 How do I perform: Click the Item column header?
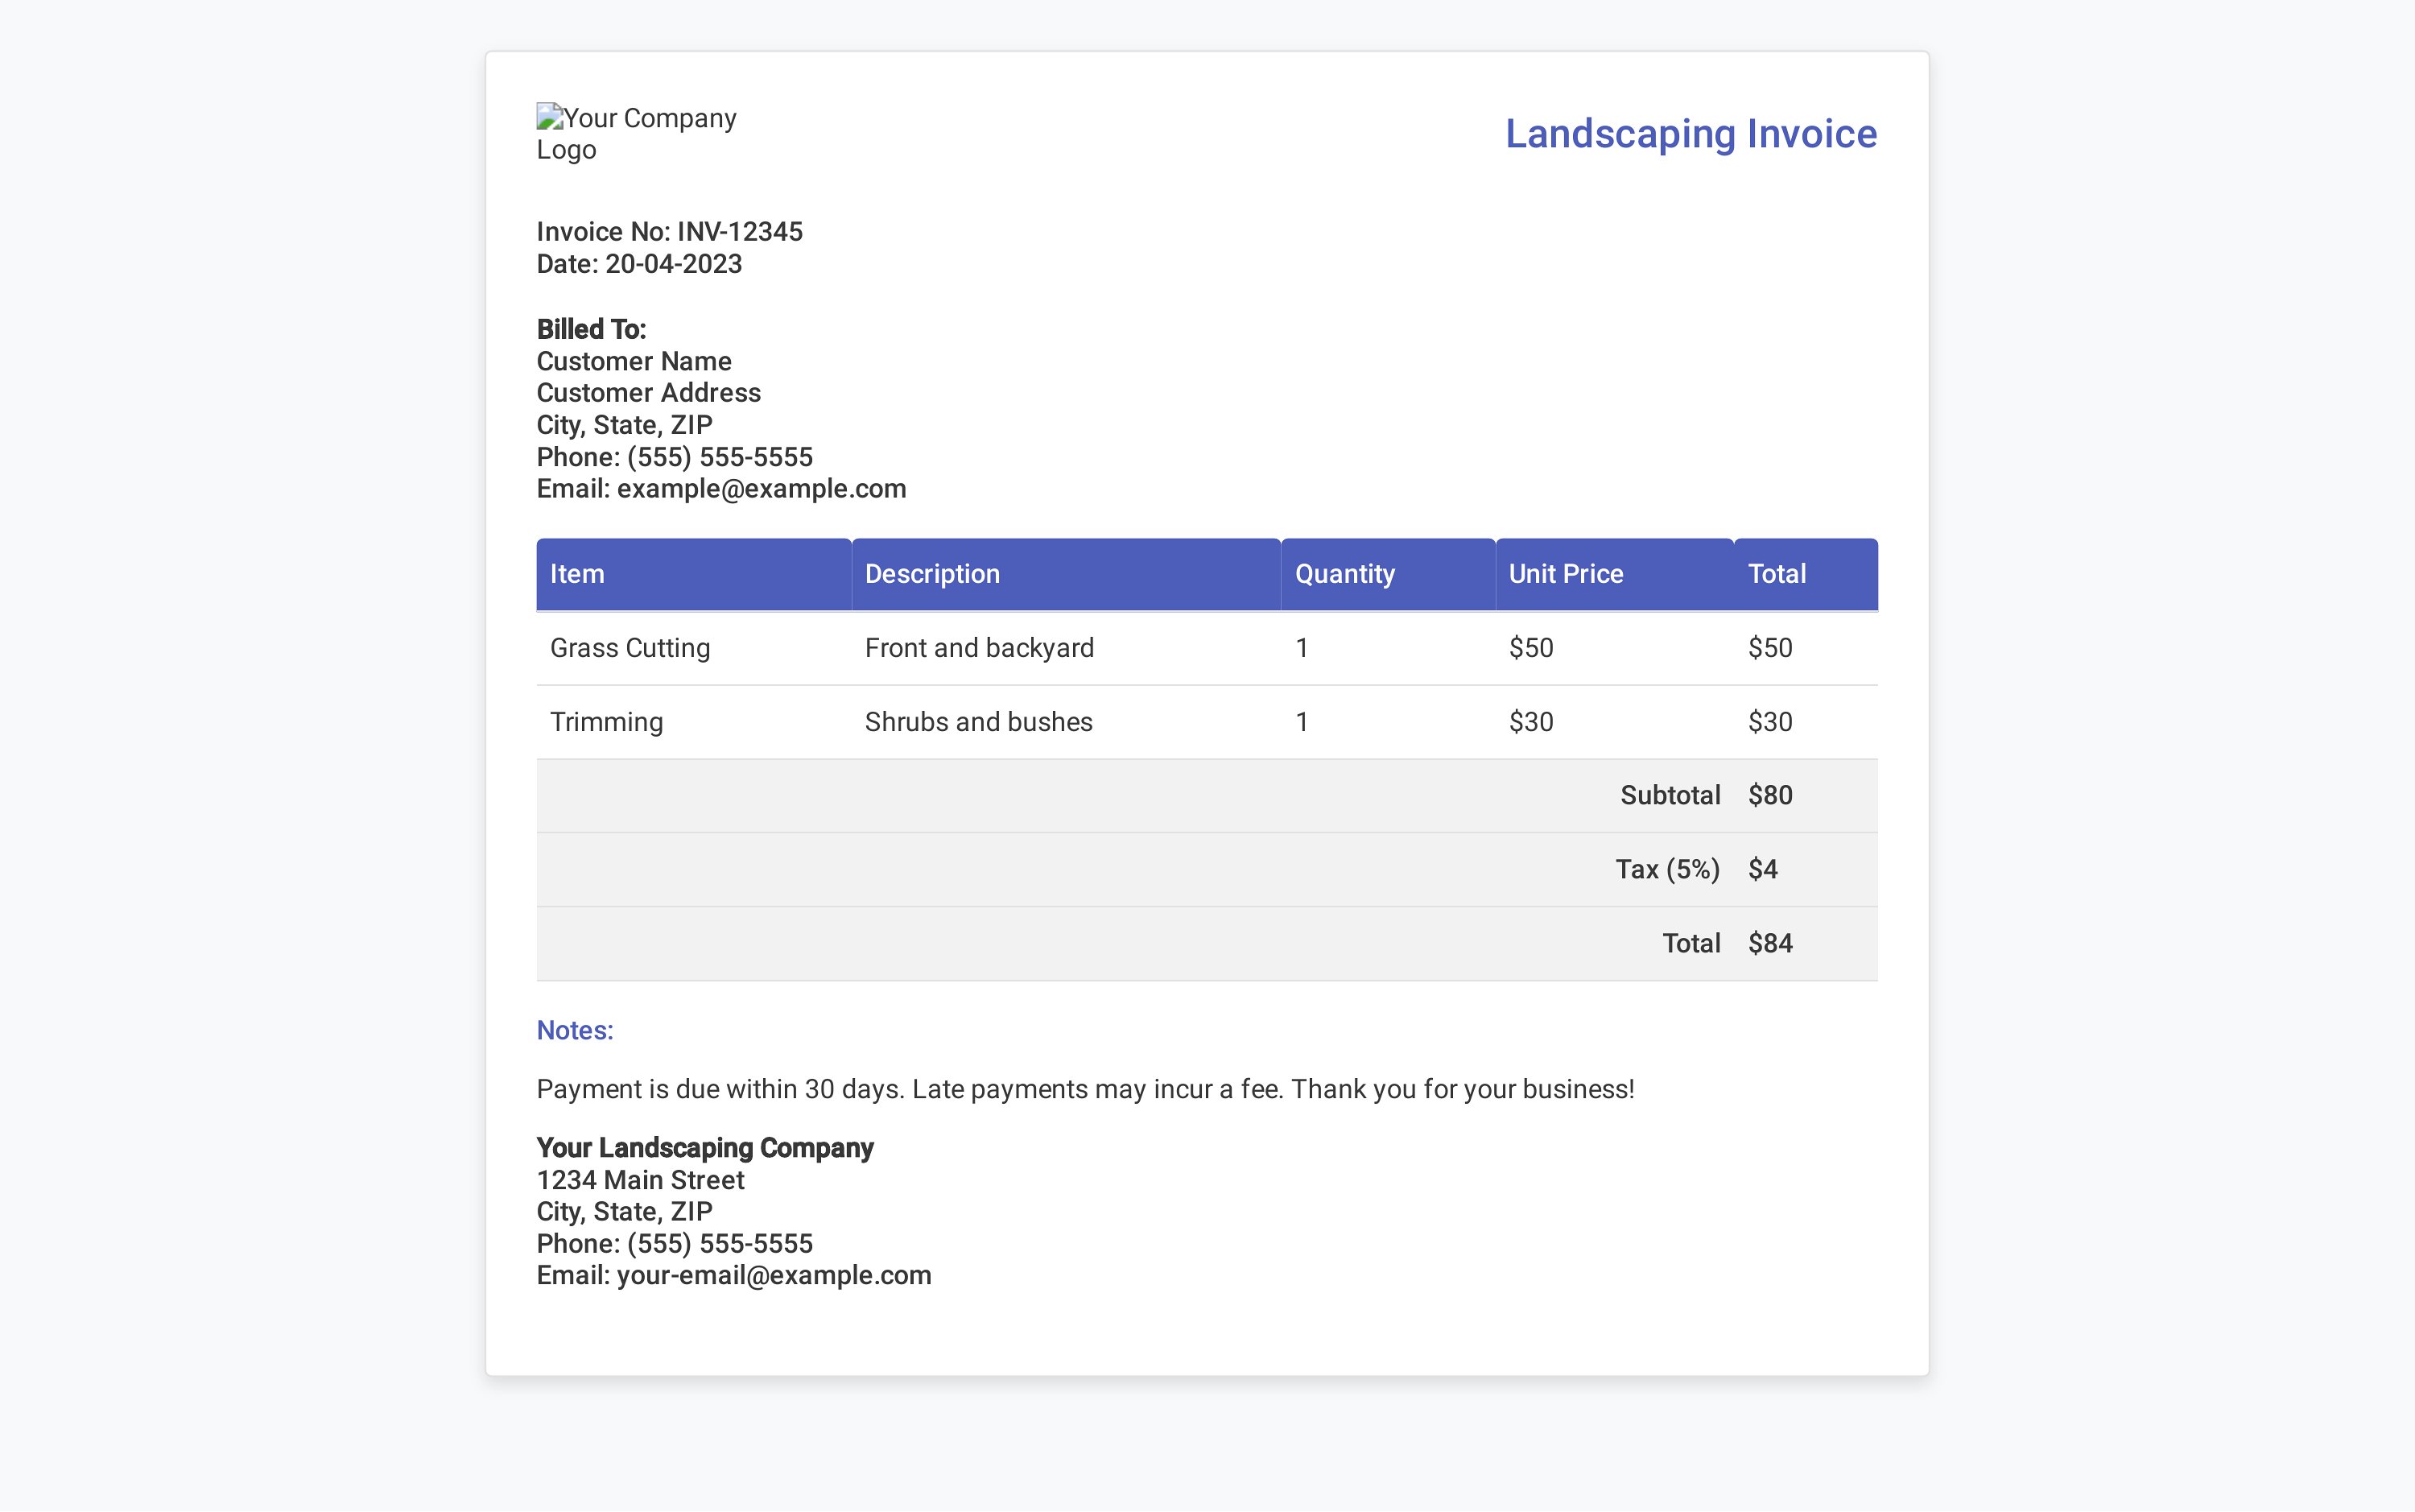point(694,574)
